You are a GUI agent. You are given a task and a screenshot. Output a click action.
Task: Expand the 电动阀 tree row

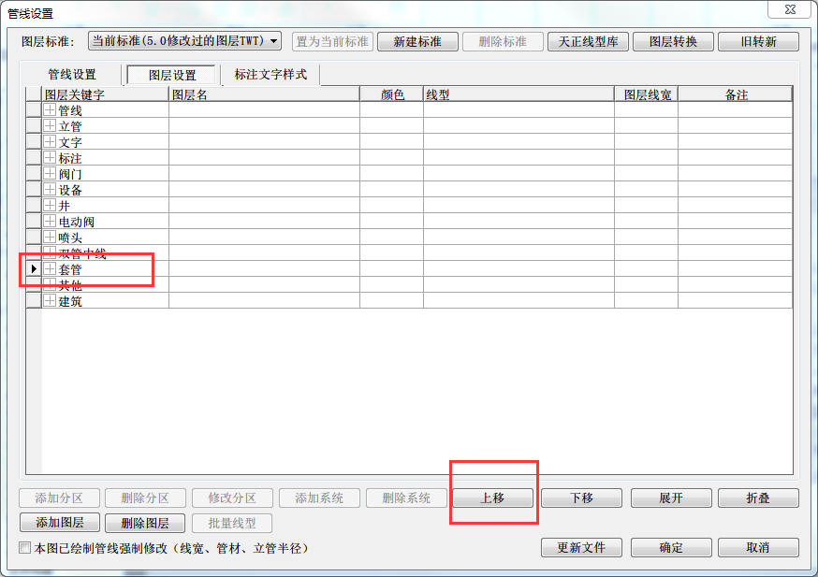pos(50,221)
